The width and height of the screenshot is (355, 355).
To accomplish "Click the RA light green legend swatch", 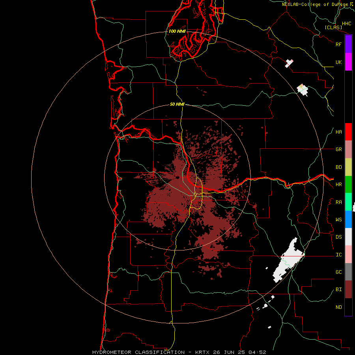I will click(348, 202).
